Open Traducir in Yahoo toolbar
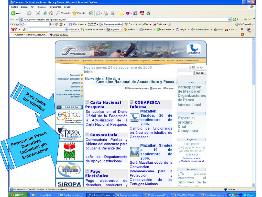This screenshot has height=197, width=262. tap(130, 29)
